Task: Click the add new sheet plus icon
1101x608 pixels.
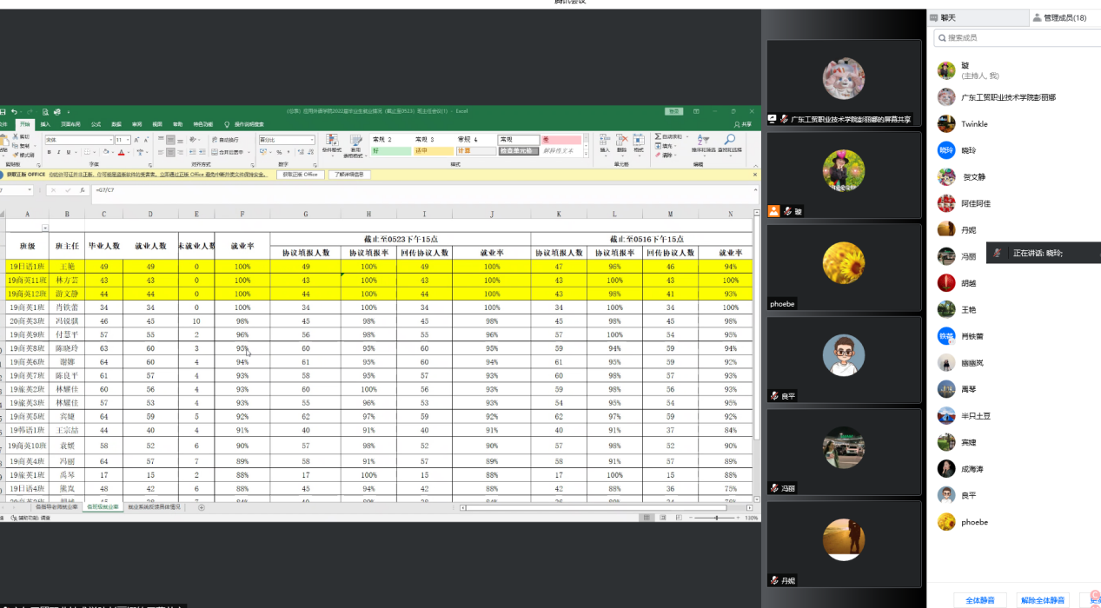Action: (x=201, y=507)
